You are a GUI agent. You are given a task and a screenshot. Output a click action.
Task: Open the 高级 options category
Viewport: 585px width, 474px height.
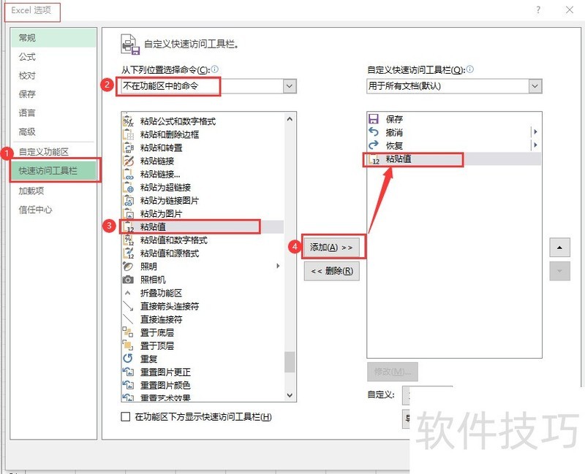click(x=53, y=131)
